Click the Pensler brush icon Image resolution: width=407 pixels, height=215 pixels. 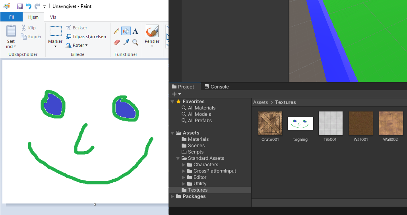tap(152, 31)
